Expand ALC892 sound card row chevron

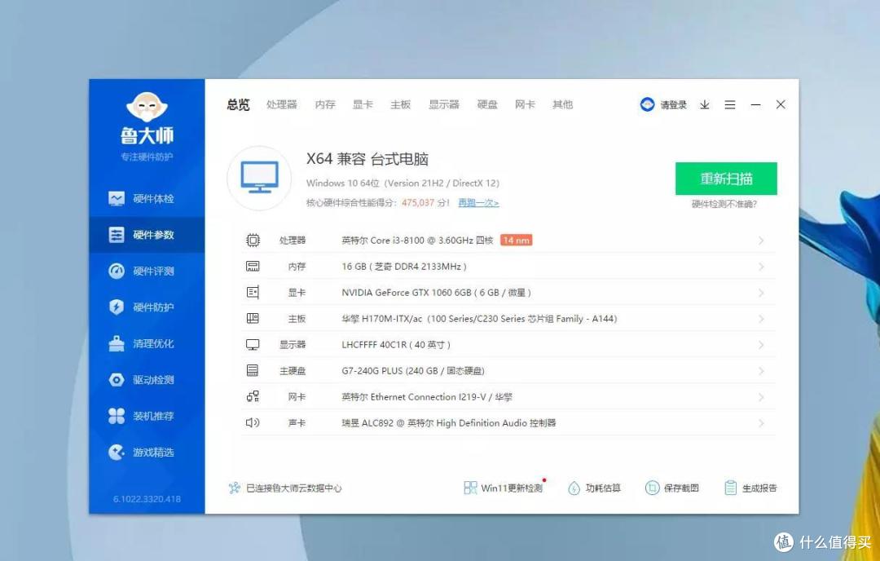[x=761, y=423]
